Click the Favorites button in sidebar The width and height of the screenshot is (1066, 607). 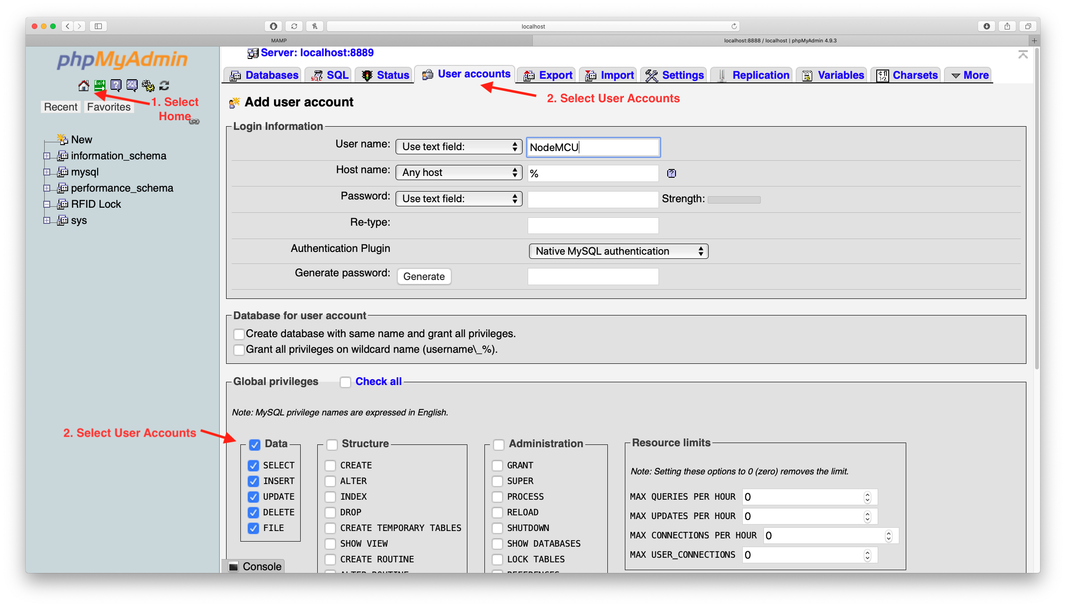click(x=109, y=107)
